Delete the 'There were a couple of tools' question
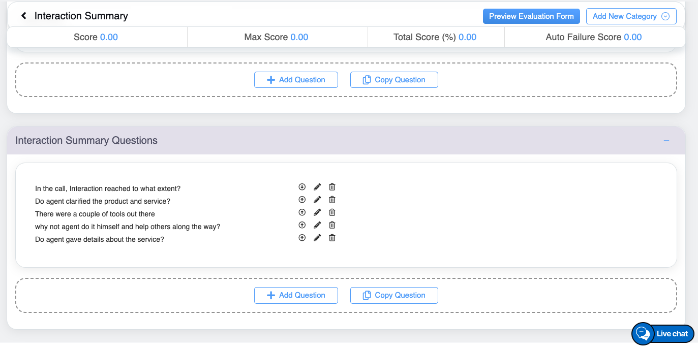This screenshot has width=698, height=349. 332,212
